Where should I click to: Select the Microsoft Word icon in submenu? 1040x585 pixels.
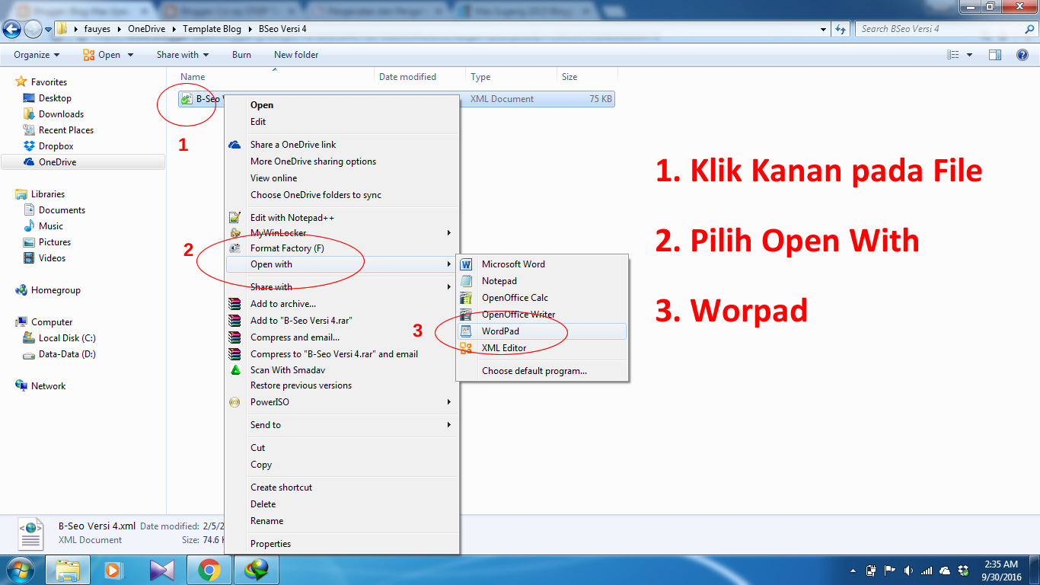[467, 264]
